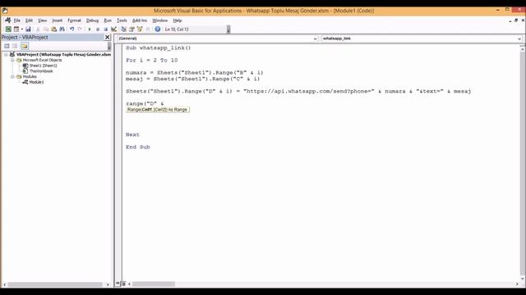
Task: Click the Cut icon in toolbar
Action: point(38,29)
